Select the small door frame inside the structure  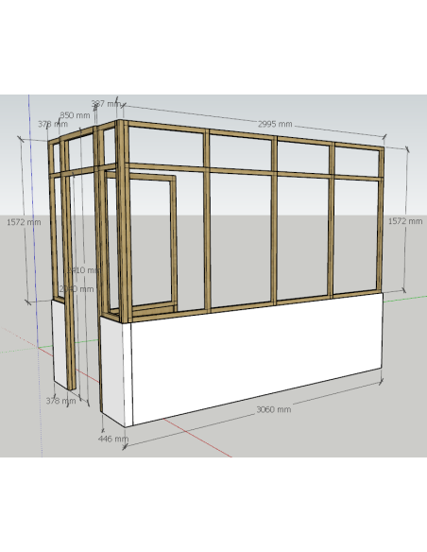(x=142, y=242)
